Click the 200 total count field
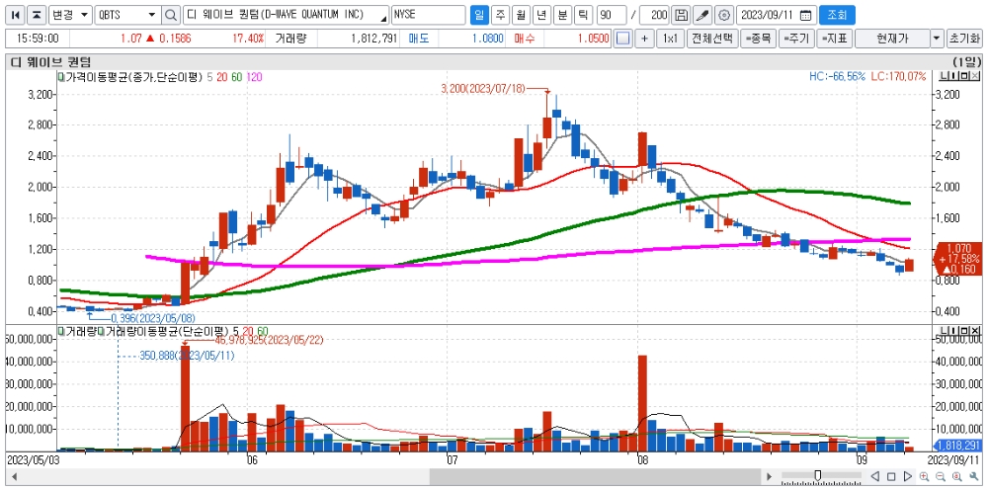Image resolution: width=988 pixels, height=491 pixels. [654, 15]
